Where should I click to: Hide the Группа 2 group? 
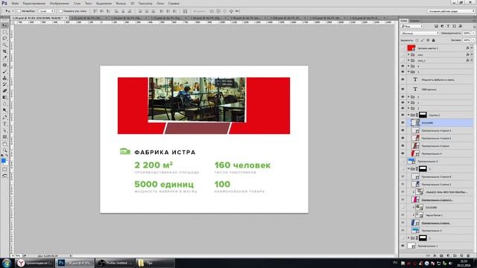coord(402,115)
